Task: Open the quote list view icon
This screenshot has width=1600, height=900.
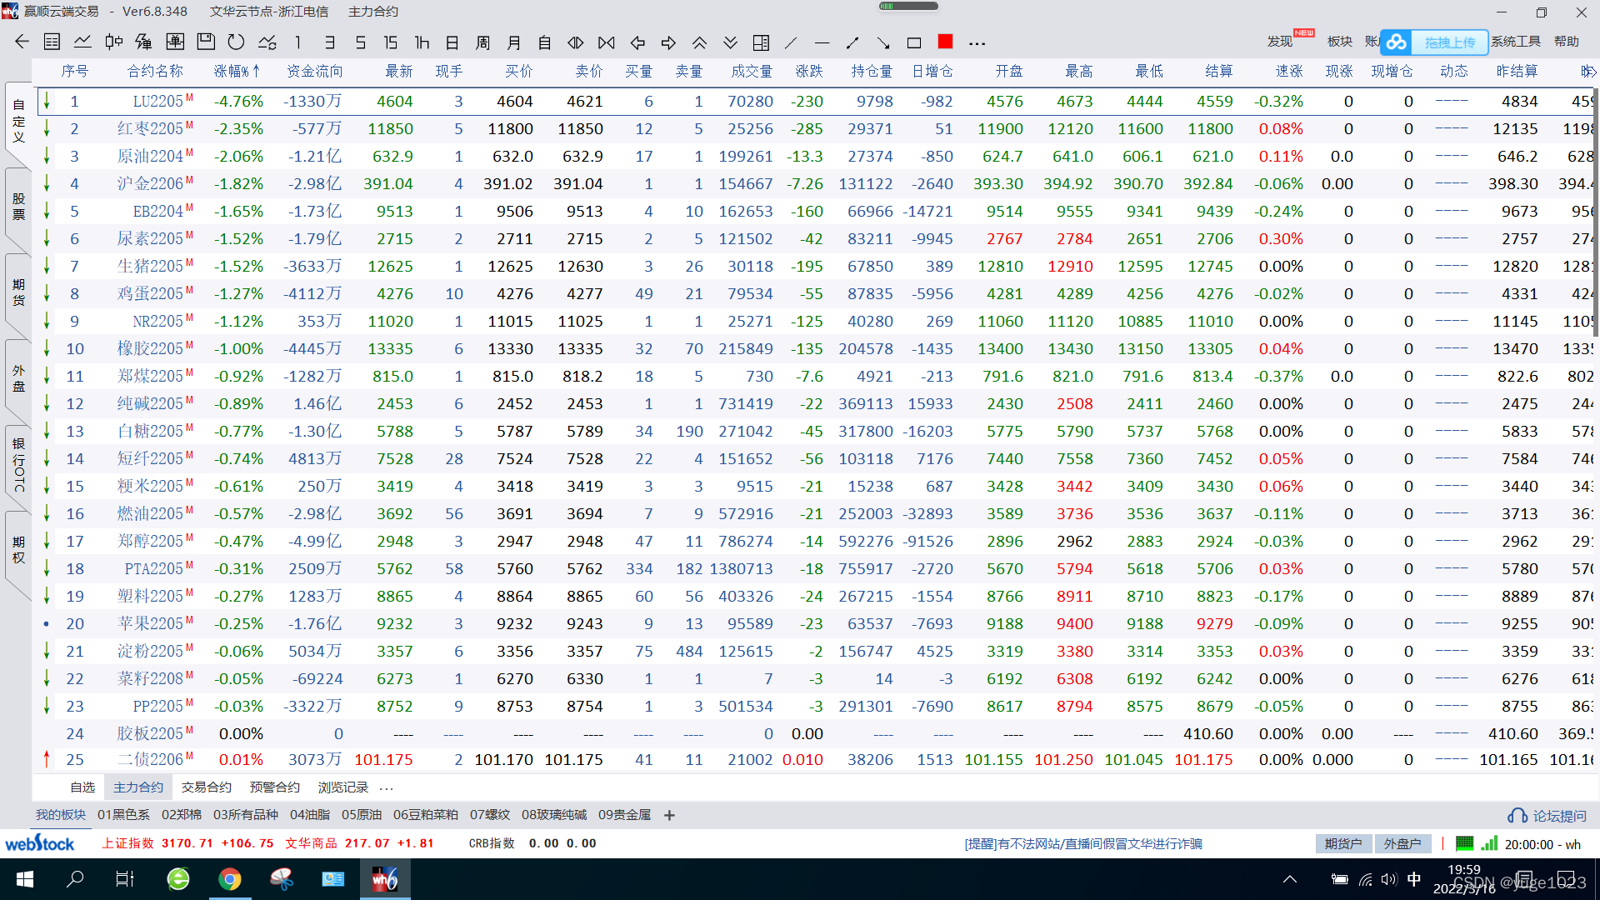Action: (52, 42)
